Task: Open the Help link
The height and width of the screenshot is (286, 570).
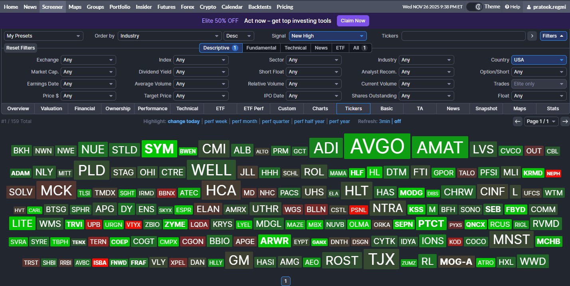Action: (x=513, y=7)
